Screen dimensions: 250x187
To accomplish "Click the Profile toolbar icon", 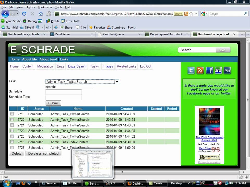I will [48, 21].
